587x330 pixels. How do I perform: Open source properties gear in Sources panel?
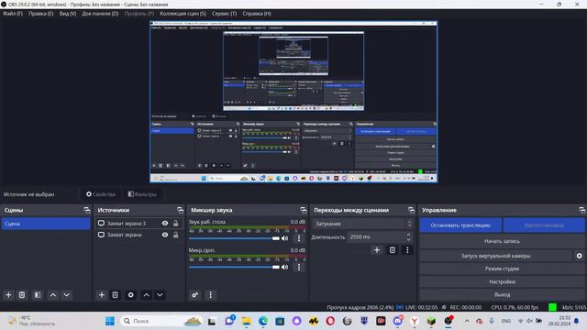(130, 295)
